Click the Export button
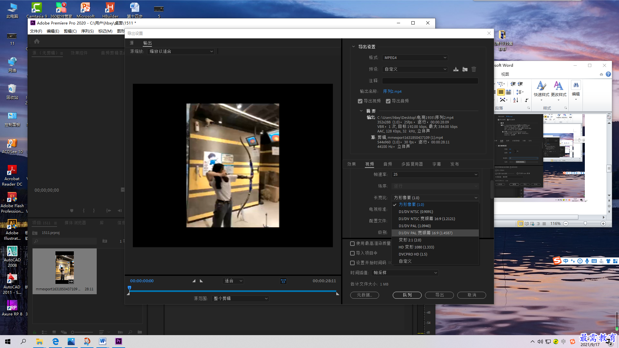Viewport: 619px width, 348px height. pos(439,295)
